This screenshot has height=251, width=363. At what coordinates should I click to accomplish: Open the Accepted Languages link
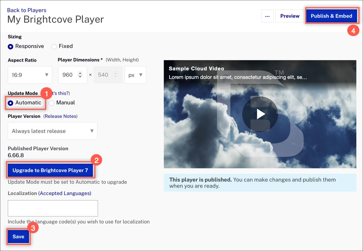tap(65, 193)
